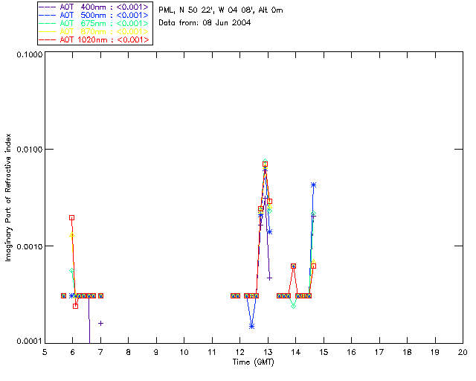Click the purple plus marker near 13.1 descending

(269, 278)
